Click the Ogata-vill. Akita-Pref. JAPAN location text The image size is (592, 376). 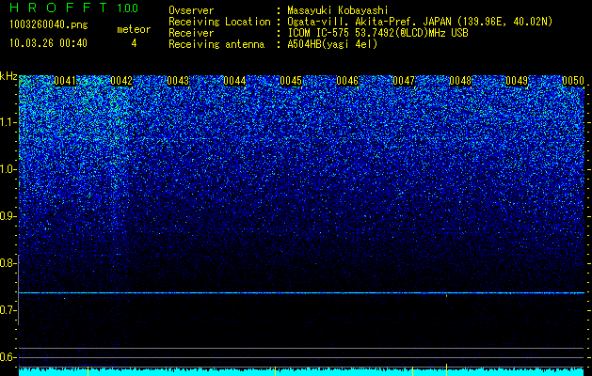420,22
